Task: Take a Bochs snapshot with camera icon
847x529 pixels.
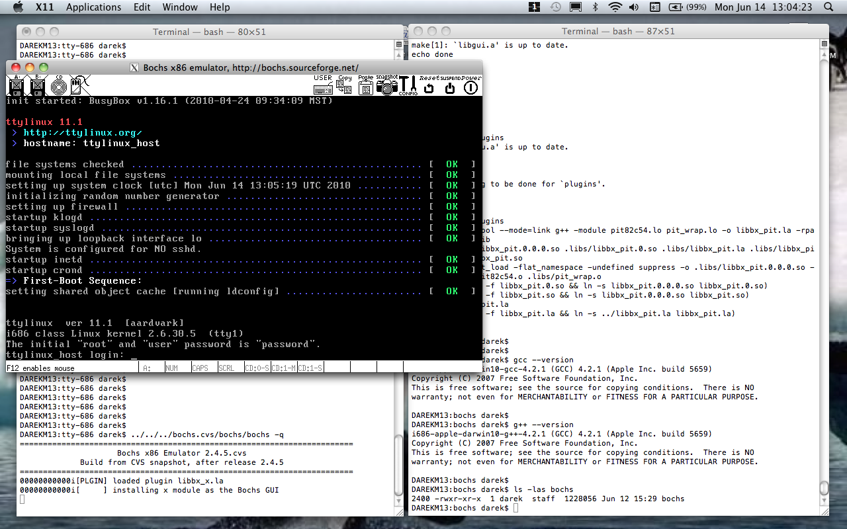Action: pyautogui.click(x=387, y=85)
